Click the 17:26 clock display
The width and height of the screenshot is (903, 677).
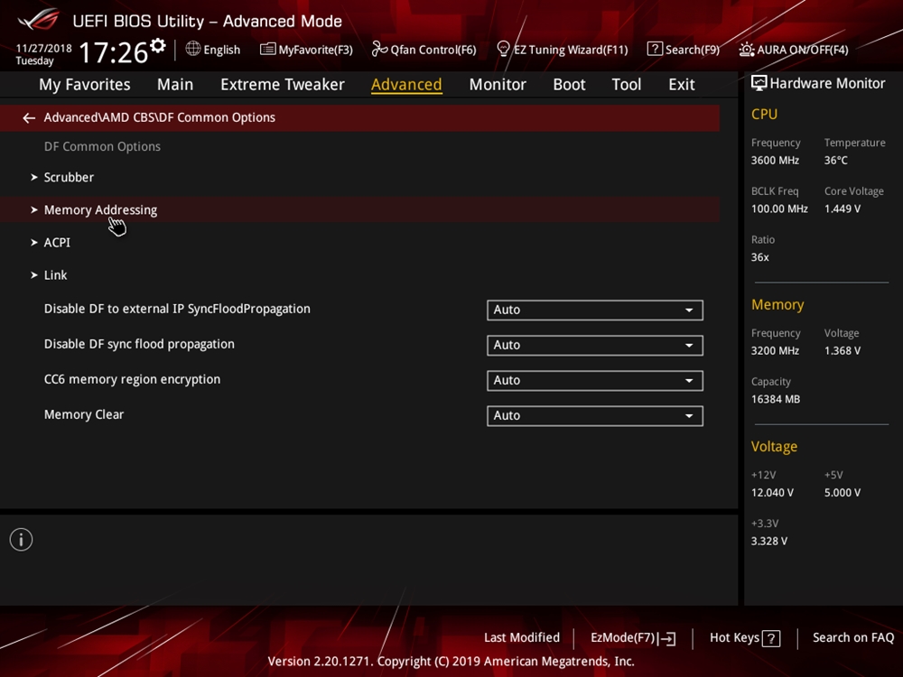click(x=114, y=52)
